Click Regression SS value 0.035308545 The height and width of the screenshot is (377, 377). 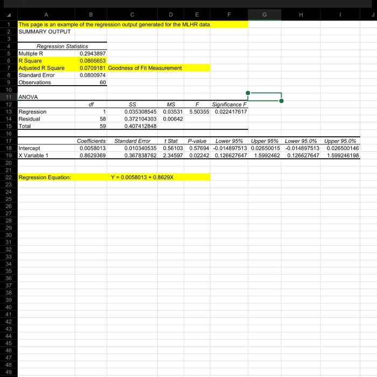(x=141, y=111)
